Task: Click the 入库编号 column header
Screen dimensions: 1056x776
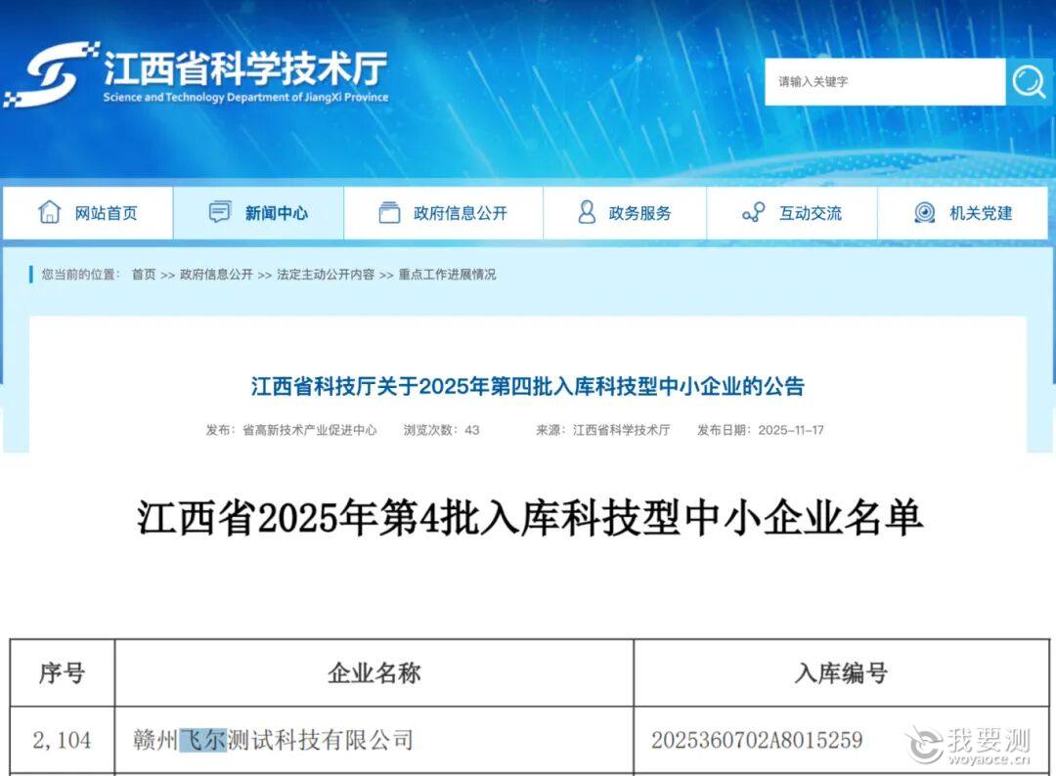Action: pos(841,673)
